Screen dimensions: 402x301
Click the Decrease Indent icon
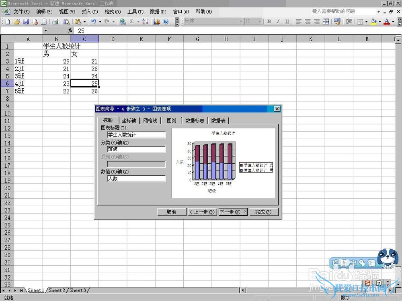(349, 22)
